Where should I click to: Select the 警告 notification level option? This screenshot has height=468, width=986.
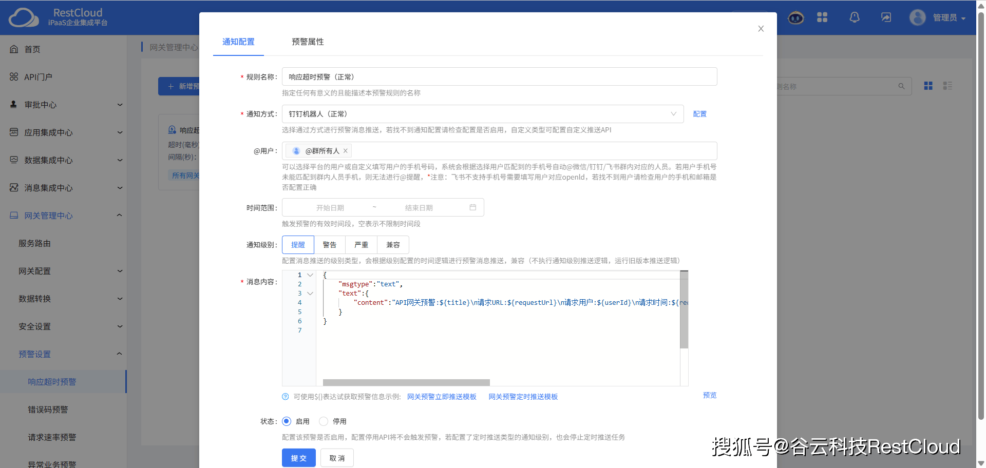pyautogui.click(x=330, y=245)
